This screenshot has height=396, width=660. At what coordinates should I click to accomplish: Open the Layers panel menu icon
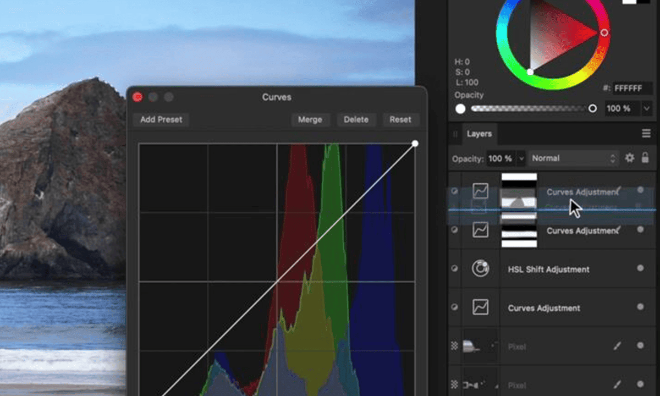pos(646,133)
